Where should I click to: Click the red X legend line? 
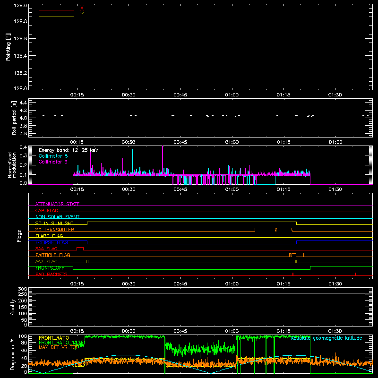(56, 10)
